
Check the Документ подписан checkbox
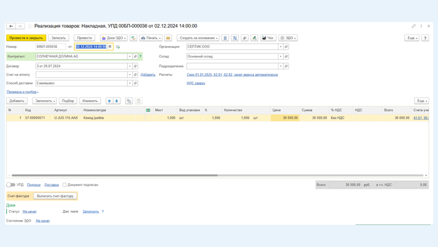point(64,185)
